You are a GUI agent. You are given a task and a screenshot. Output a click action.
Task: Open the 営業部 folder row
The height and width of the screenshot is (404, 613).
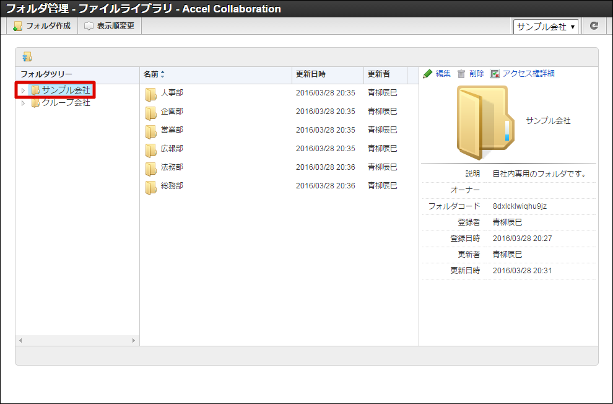point(279,130)
